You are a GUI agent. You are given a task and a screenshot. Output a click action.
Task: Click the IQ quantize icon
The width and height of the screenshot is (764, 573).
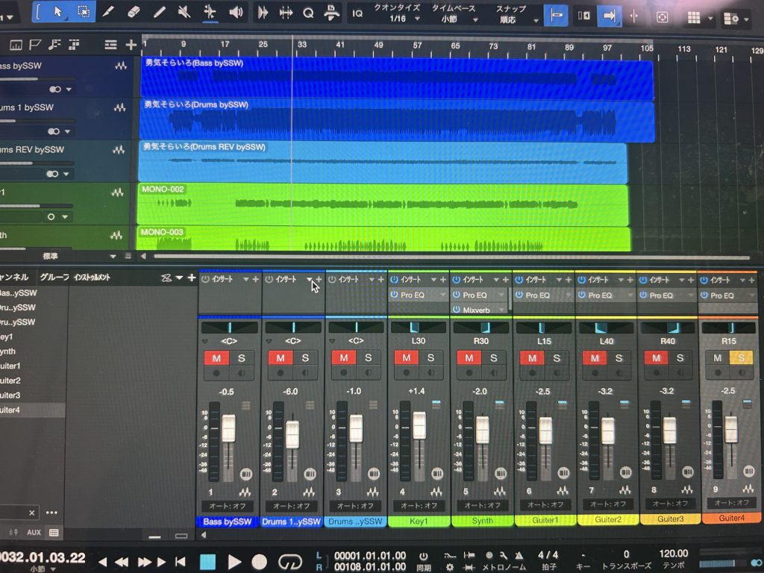357,13
